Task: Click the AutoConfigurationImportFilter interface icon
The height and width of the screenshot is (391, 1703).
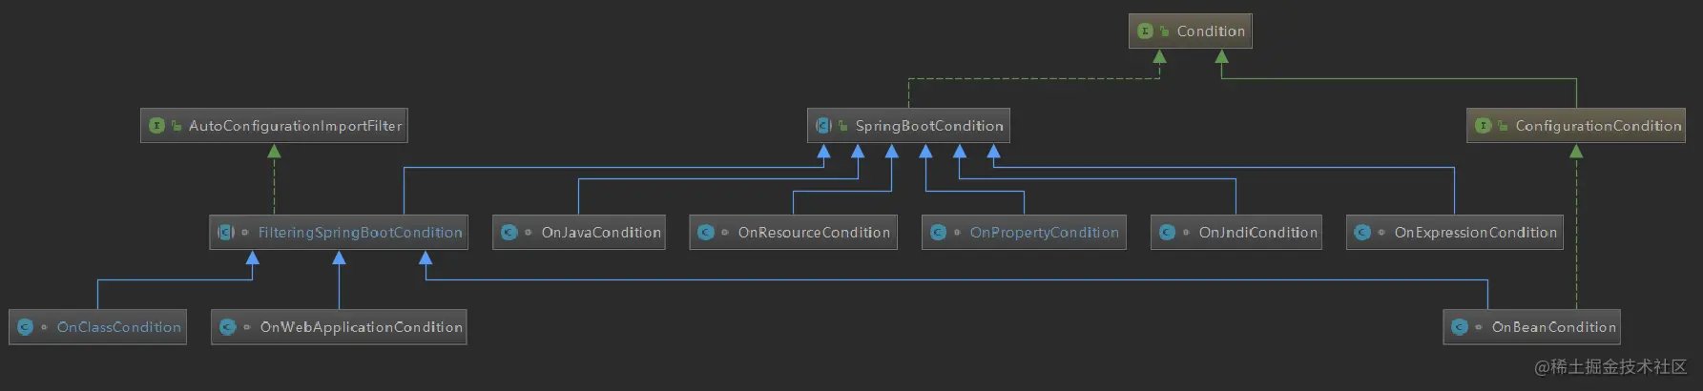Action: (x=157, y=126)
